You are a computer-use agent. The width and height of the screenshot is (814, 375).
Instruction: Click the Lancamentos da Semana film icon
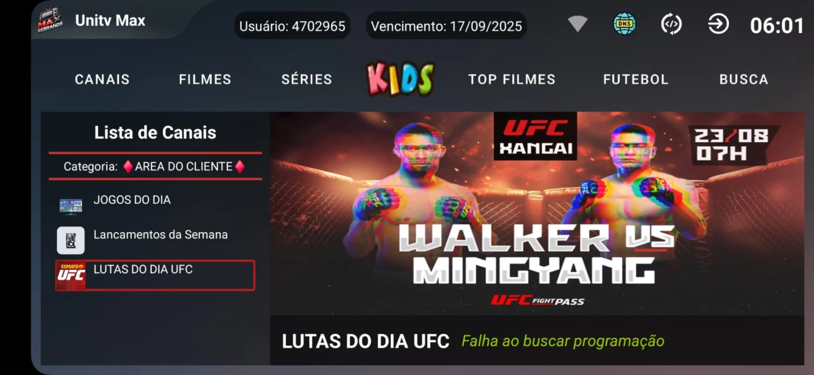coord(70,240)
